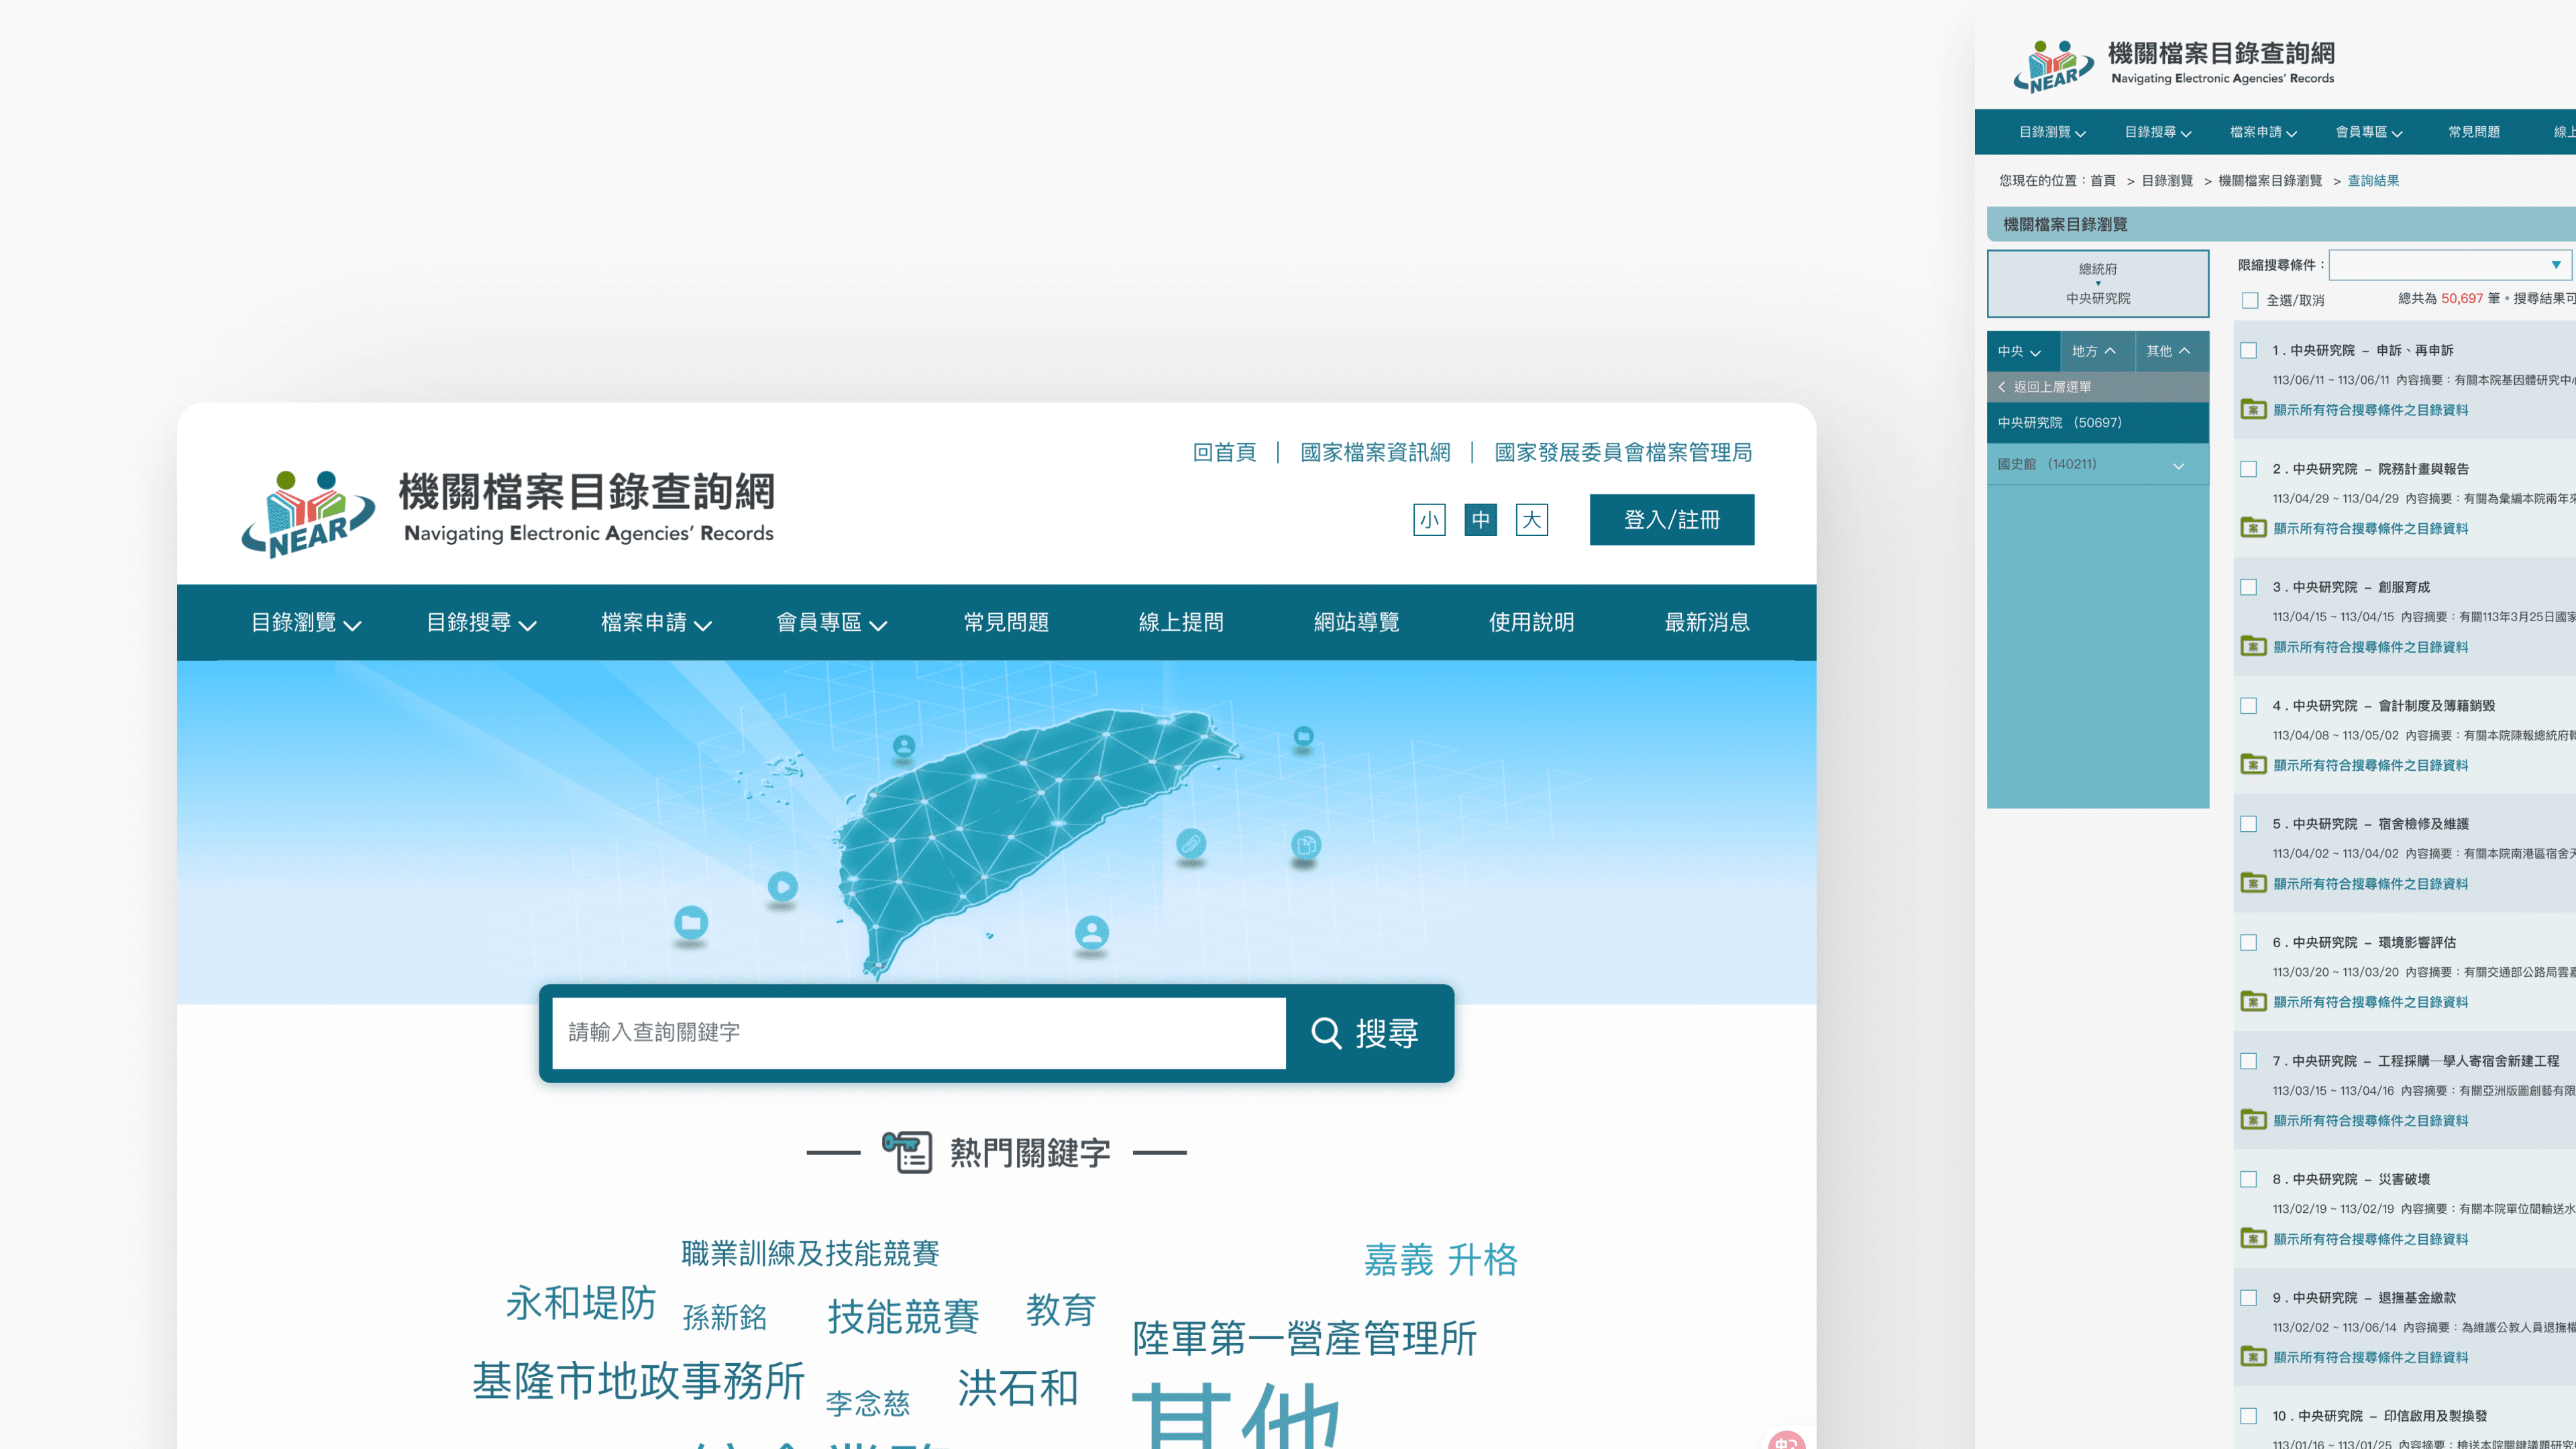Image resolution: width=2576 pixels, height=1449 pixels.
Task: Open the 國家檔案資訊網 link
Action: point(1375,452)
